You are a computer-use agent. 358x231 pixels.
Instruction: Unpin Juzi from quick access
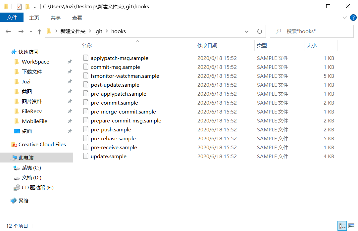click(x=70, y=81)
